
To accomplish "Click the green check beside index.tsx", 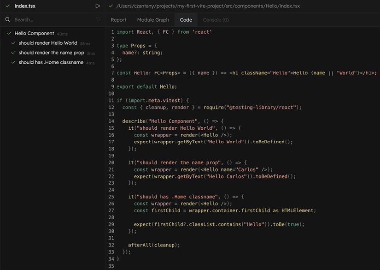I will pos(8,6).
